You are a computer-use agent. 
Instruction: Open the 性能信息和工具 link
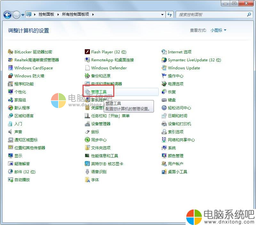pos(105,156)
